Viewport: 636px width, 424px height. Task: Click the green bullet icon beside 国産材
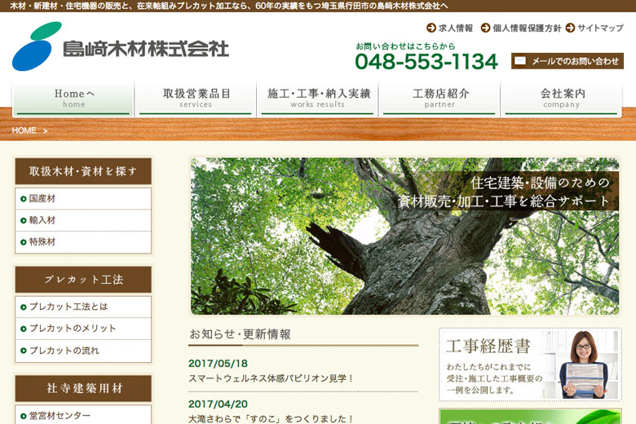[24, 199]
